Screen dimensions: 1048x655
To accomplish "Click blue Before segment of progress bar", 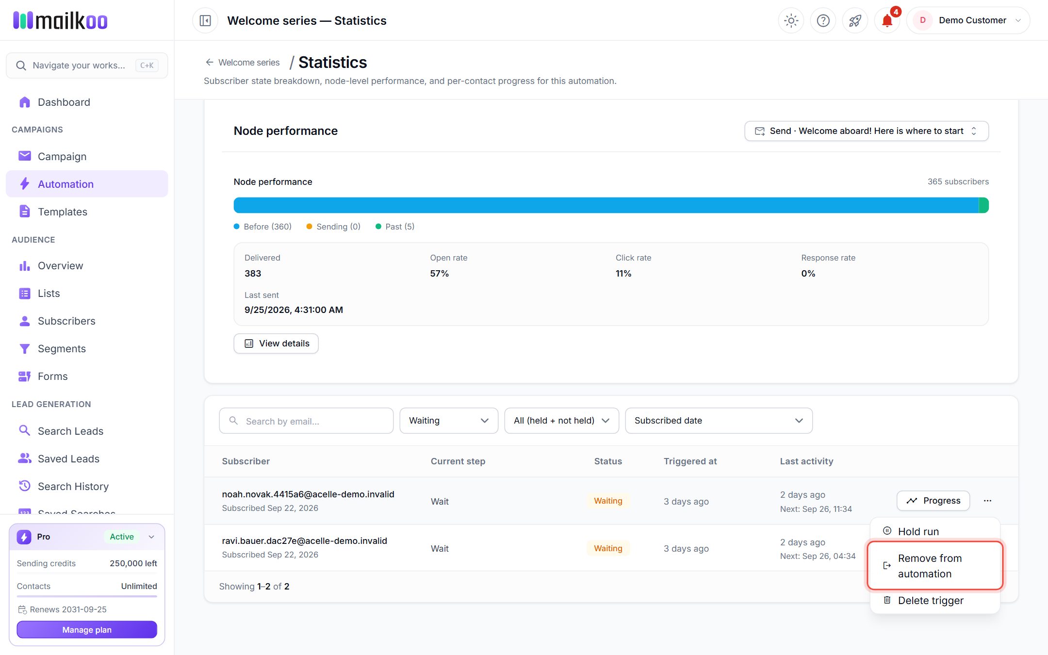I will coord(606,205).
